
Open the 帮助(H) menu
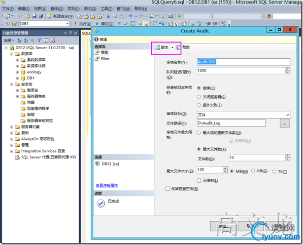141,9
